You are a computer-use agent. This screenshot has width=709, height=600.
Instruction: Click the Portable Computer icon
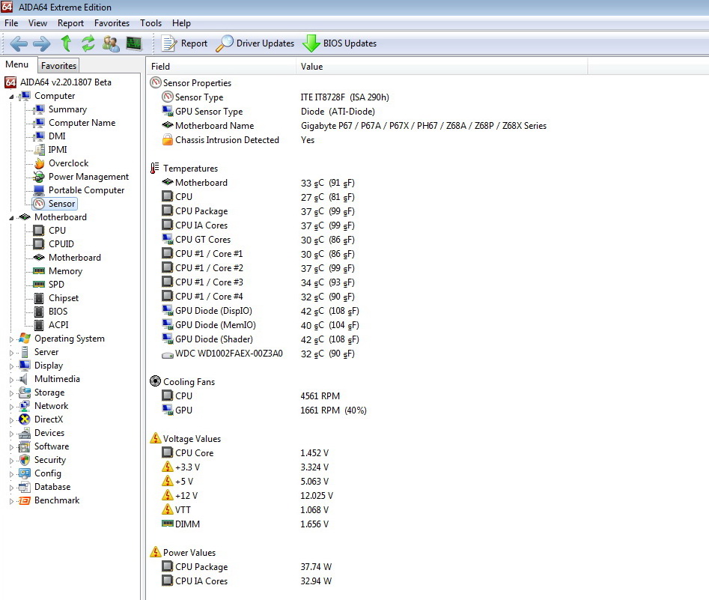(x=40, y=190)
